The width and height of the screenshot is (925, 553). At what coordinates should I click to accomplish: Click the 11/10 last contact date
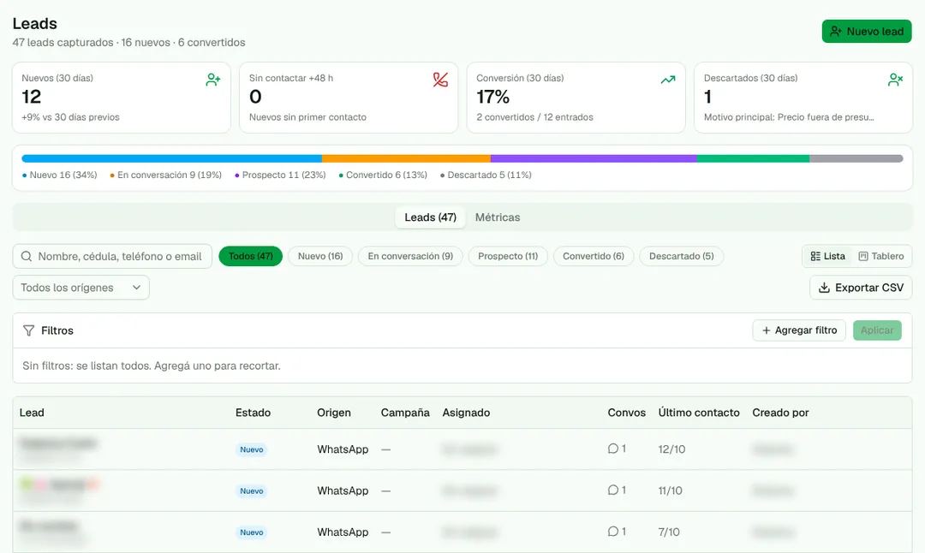pos(670,491)
